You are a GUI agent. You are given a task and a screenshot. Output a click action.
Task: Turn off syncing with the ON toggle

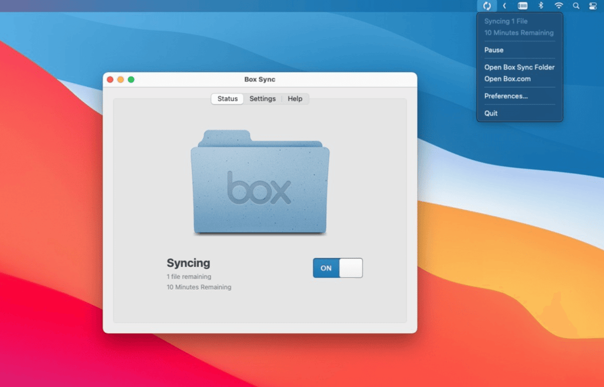pos(338,267)
